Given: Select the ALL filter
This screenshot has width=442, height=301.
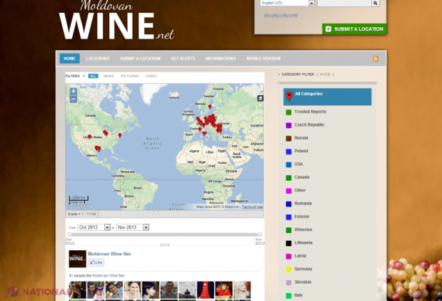Looking at the screenshot, I should 93,76.
